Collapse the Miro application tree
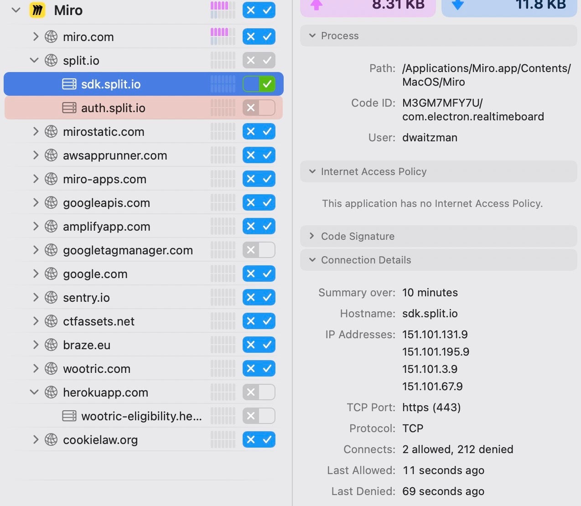Image resolution: width=581 pixels, height=506 pixels. click(x=16, y=10)
